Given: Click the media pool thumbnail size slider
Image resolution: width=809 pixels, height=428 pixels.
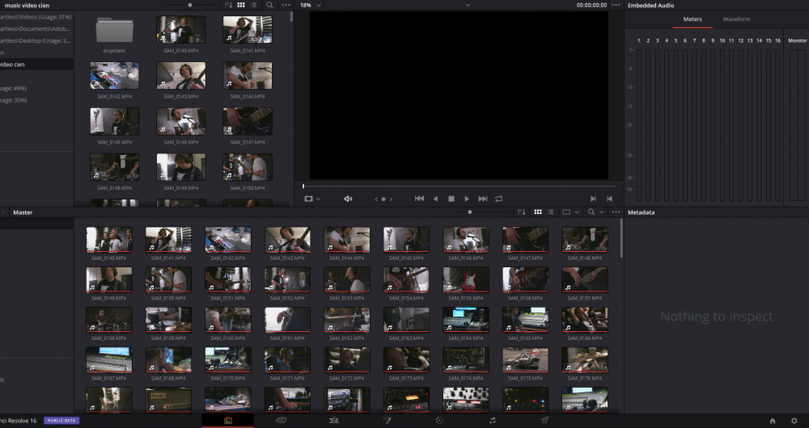Looking at the screenshot, I should [470, 212].
